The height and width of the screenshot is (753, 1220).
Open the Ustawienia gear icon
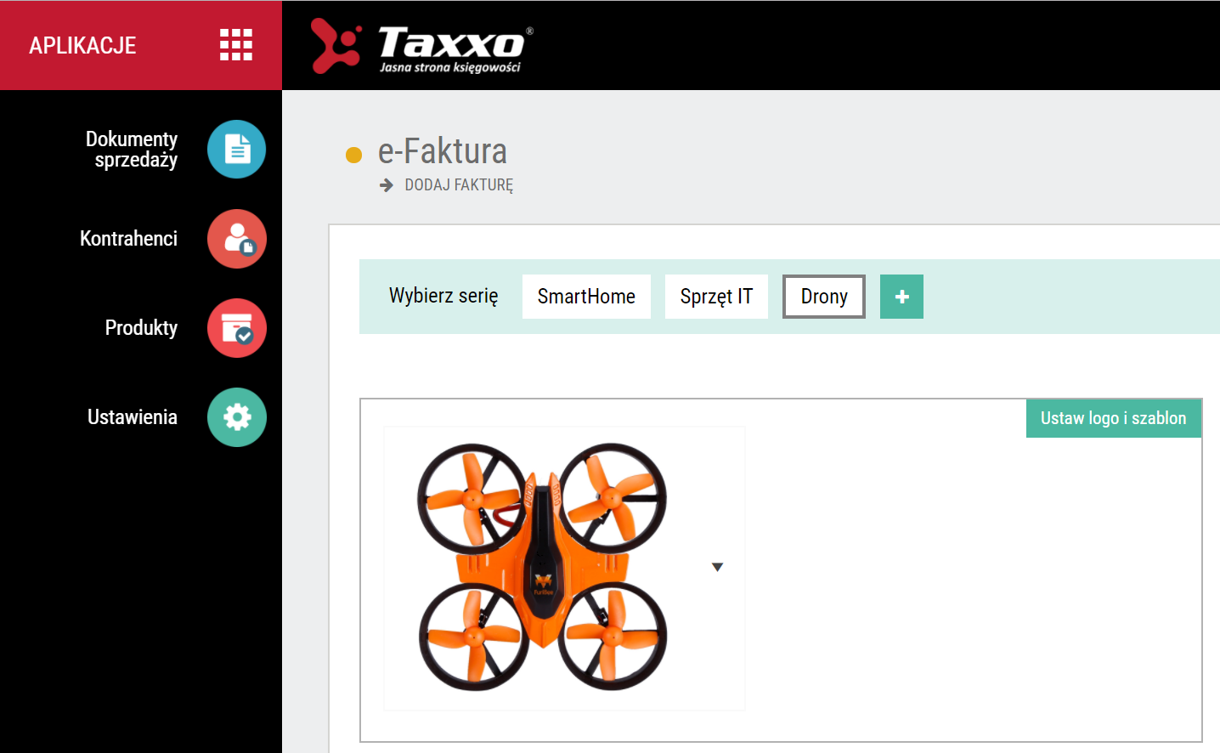pyautogui.click(x=237, y=417)
